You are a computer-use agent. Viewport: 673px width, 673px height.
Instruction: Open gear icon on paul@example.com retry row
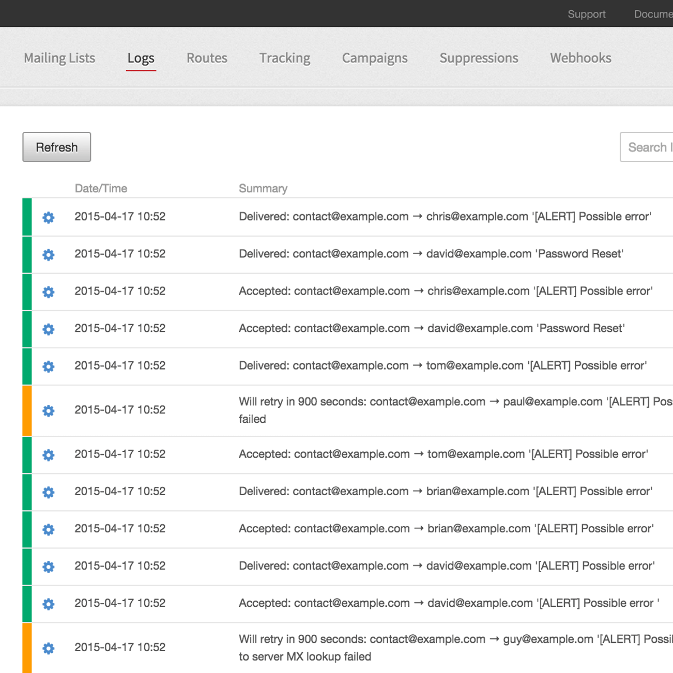tap(49, 411)
